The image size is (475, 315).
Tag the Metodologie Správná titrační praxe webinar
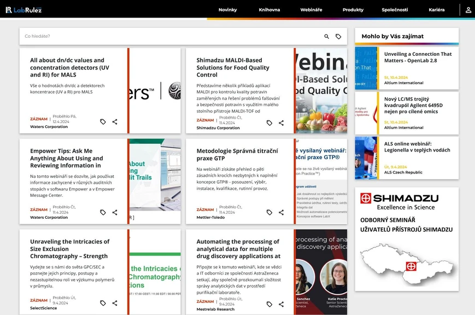coord(269,212)
